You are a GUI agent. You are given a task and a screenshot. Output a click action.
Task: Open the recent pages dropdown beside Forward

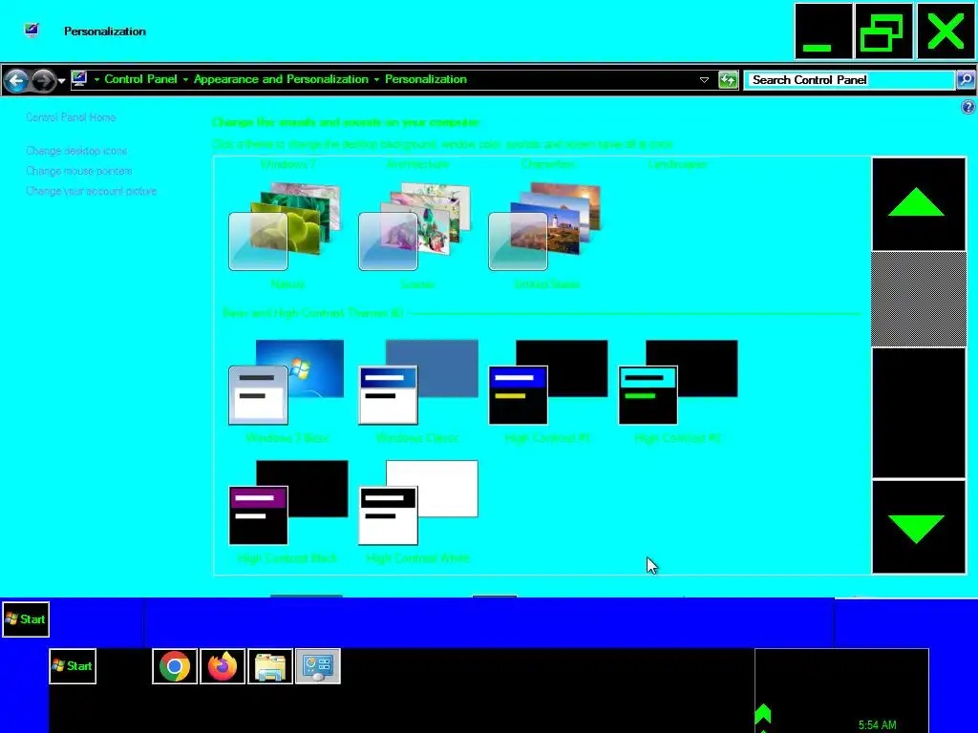pyautogui.click(x=61, y=80)
